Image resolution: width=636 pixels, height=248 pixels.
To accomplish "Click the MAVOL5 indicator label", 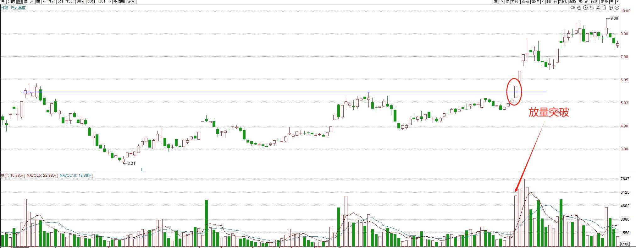I will tap(42, 175).
